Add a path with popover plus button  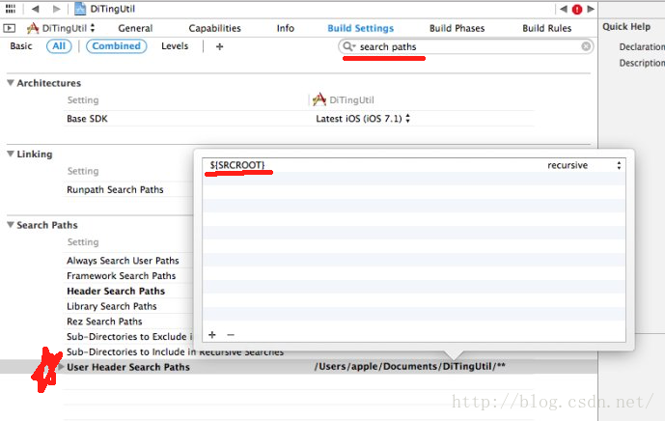pyautogui.click(x=212, y=335)
